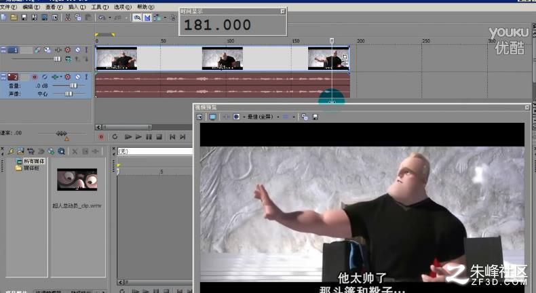The width and height of the screenshot is (536, 293).
Task: Save the project with the floppy icon
Action: pyautogui.click(x=24, y=17)
